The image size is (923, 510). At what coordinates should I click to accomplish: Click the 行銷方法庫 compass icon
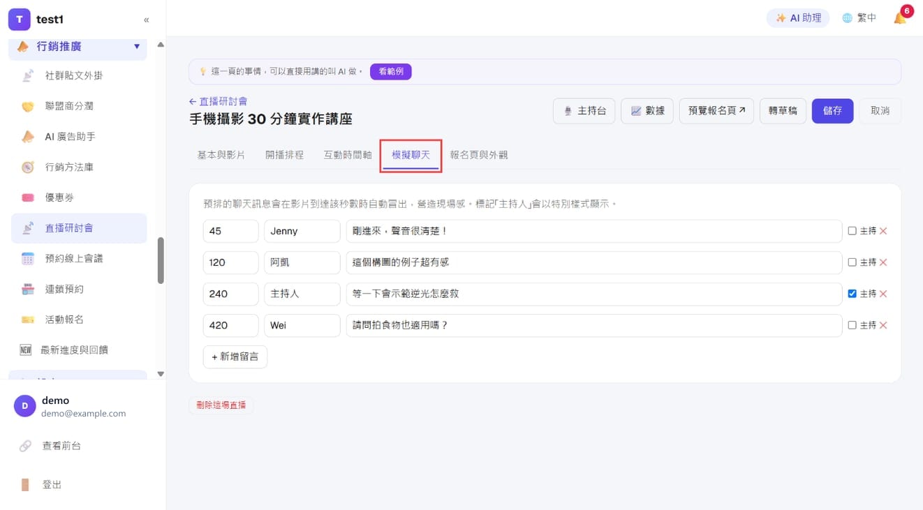click(27, 167)
